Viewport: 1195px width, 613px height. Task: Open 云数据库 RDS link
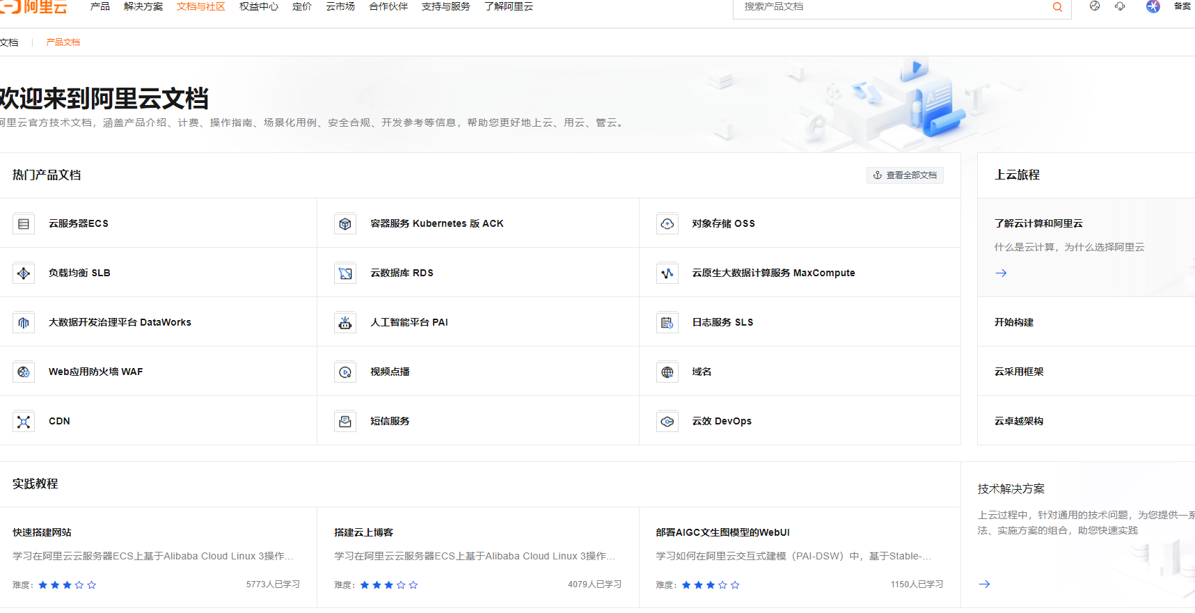coord(402,273)
